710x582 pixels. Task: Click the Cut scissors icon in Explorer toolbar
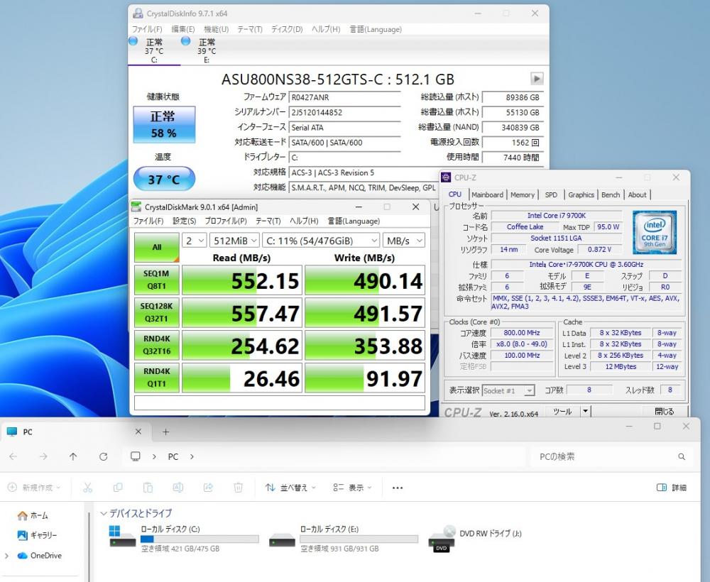(87, 488)
